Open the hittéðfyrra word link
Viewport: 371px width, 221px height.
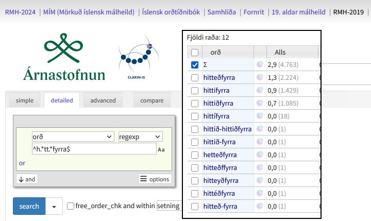click(x=219, y=193)
